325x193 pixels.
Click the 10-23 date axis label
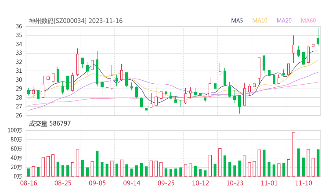tap(235, 183)
